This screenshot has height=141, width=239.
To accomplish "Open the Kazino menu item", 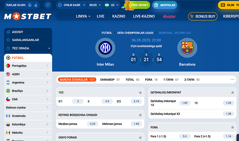I will 119,16.
